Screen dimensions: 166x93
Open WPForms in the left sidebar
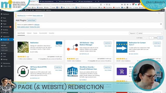click(5, 33)
